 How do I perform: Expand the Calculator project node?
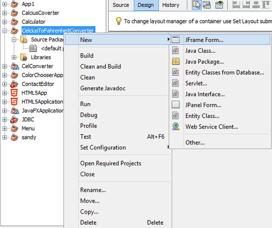coord(5,22)
